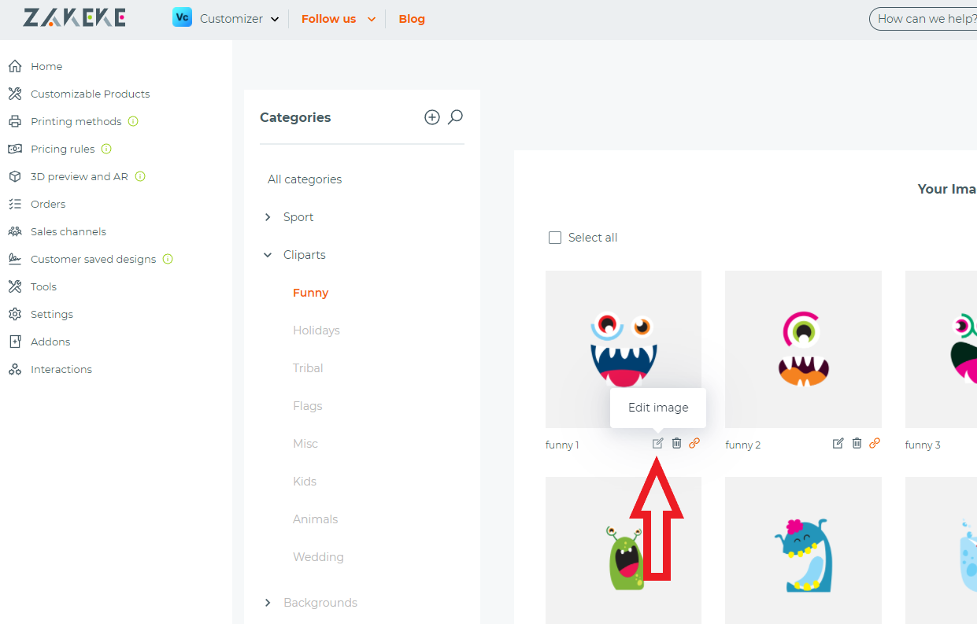Select the Misc subcategory
Viewport: 977px width, 624px height.
pos(305,444)
